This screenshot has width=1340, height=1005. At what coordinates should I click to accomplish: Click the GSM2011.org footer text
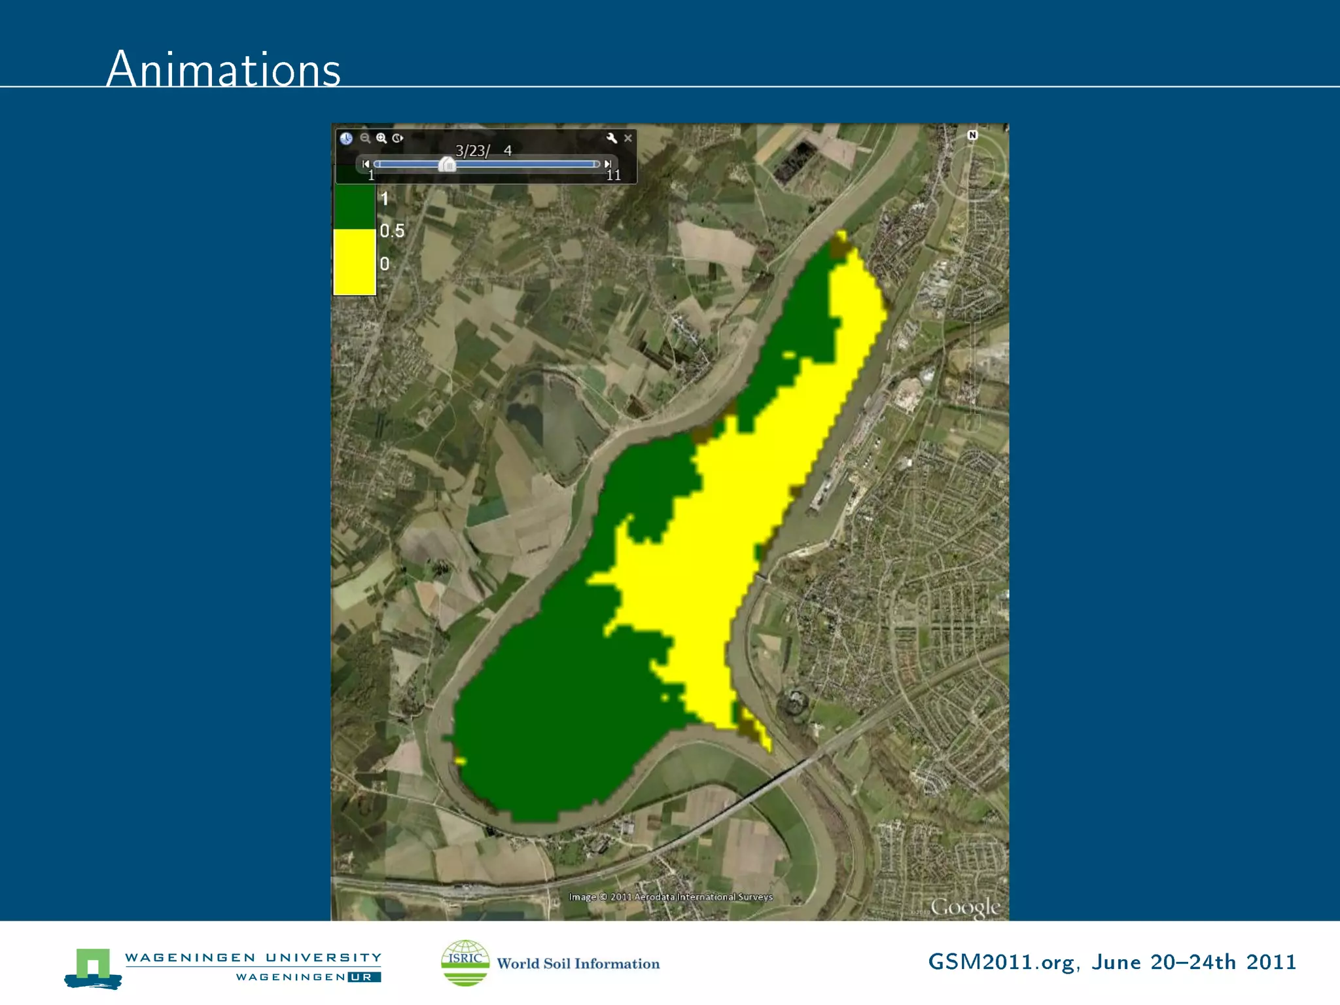click(x=1112, y=962)
